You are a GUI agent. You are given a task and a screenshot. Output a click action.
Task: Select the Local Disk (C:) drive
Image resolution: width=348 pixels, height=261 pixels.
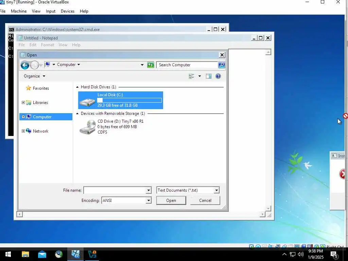click(x=121, y=100)
